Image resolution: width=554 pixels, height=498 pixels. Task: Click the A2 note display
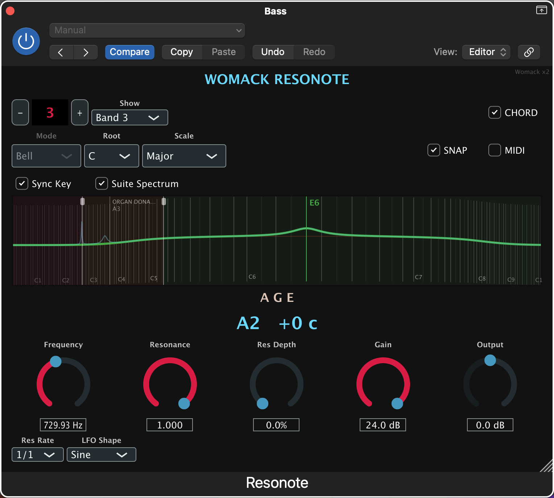pos(248,323)
